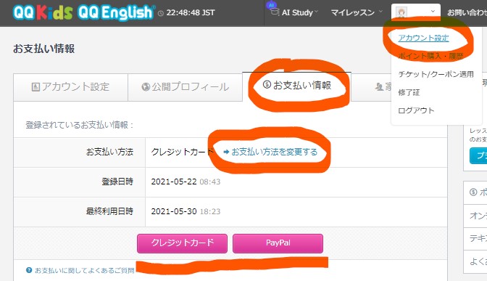The width and height of the screenshot is (487, 281).
Task: Click the clock icon beside the JST time
Action: click(x=161, y=13)
